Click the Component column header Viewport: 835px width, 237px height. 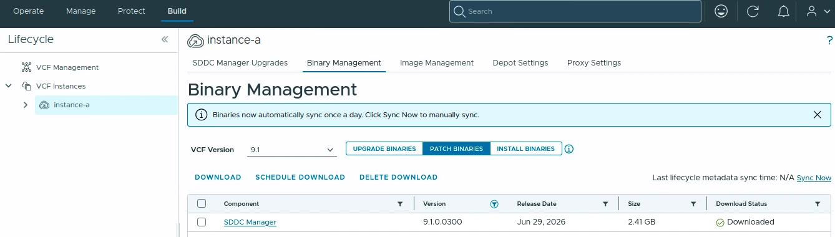click(x=242, y=204)
